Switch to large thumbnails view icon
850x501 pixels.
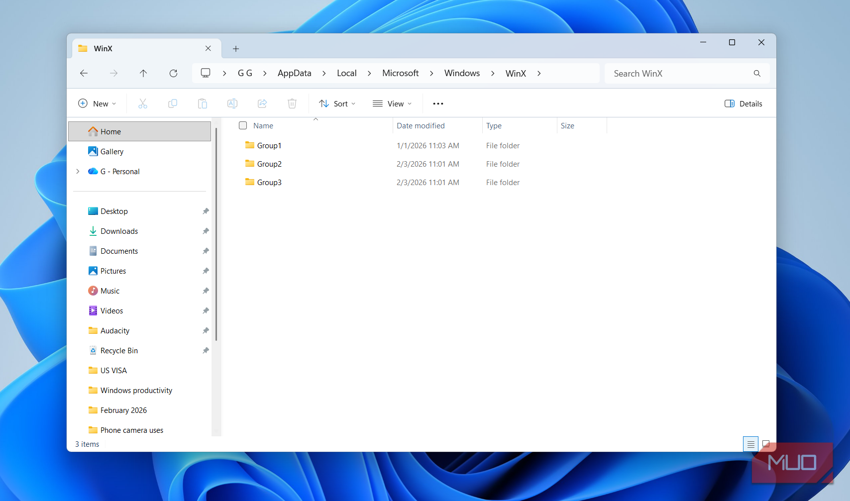tap(766, 444)
